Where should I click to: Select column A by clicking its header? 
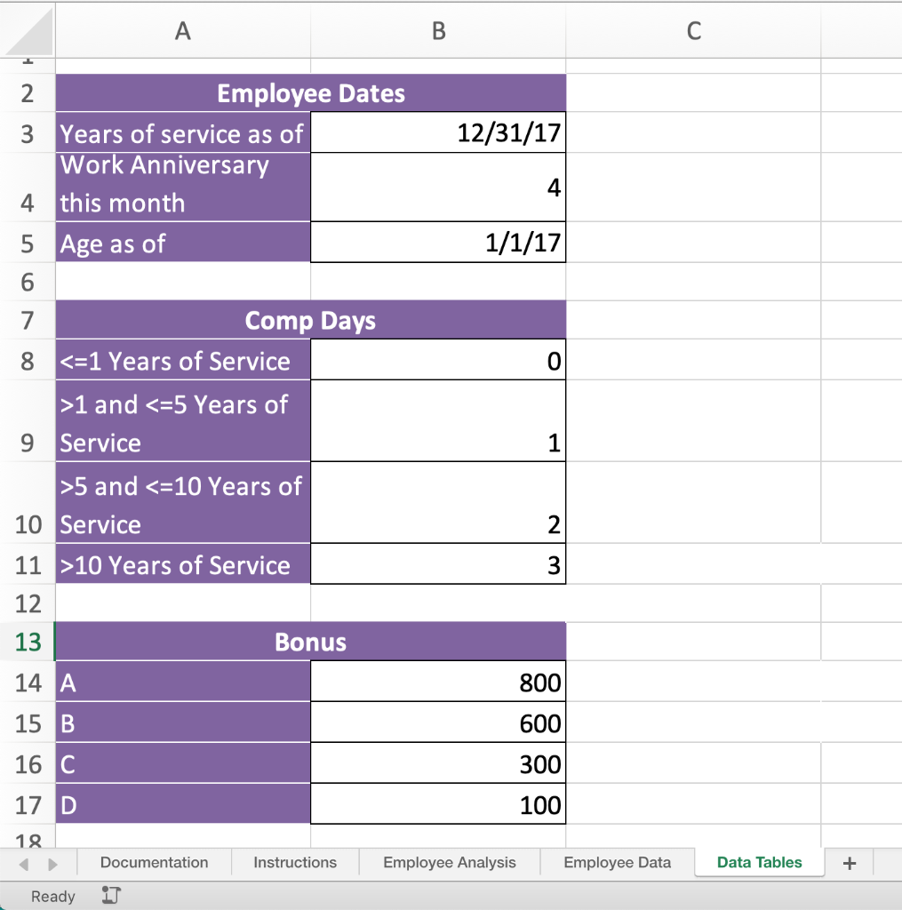(182, 29)
